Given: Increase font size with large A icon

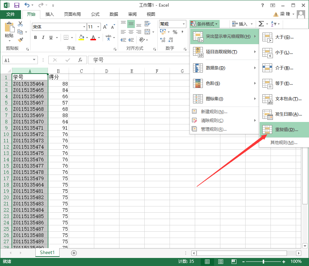Looking at the screenshot, I should pyautogui.click(x=105, y=27).
